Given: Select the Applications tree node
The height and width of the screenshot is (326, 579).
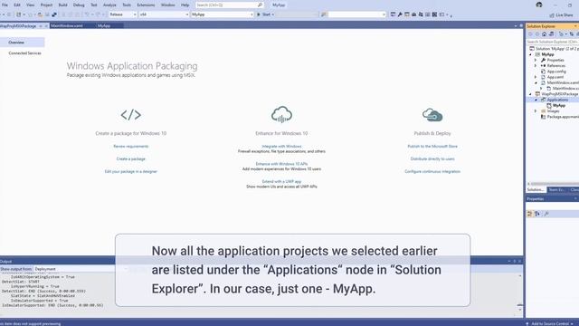Looking at the screenshot, I should click(557, 100).
